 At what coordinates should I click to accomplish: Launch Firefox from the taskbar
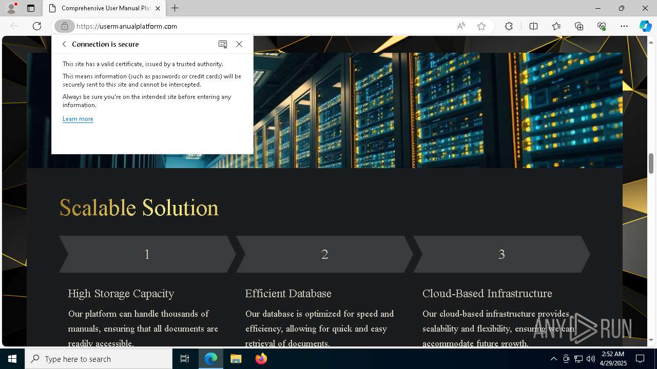point(261,359)
